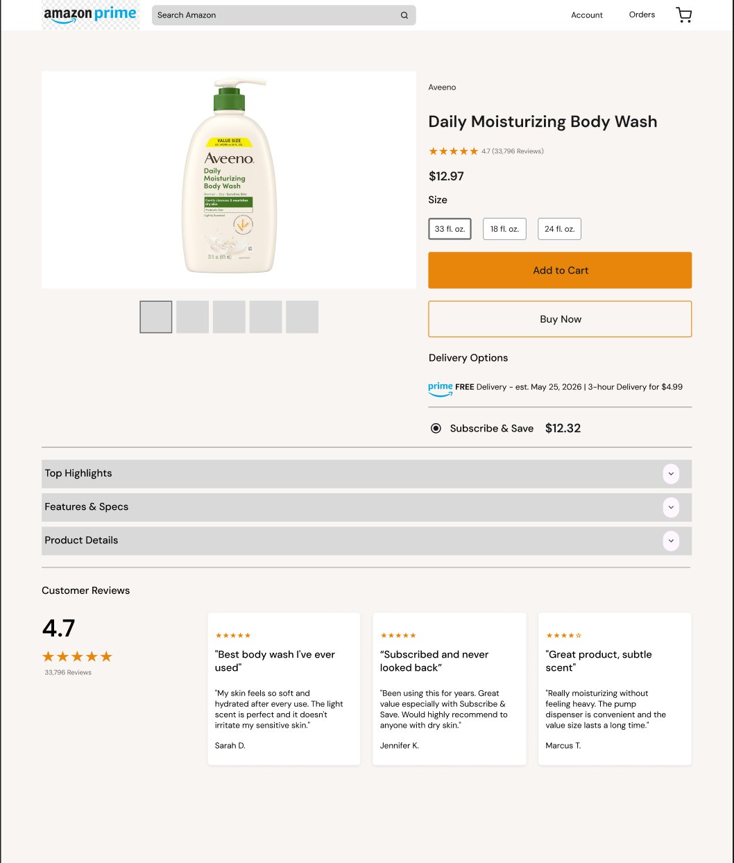Click the Features & Specs label
Image resolution: width=734 pixels, height=863 pixels.
click(x=87, y=506)
